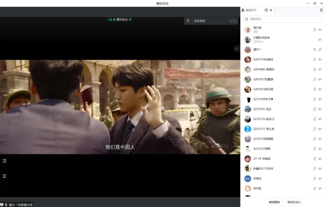This screenshot has height=207, width=325.
Task: Click the camera-off icon for 2271939李文博
Action: [x=320, y=99]
